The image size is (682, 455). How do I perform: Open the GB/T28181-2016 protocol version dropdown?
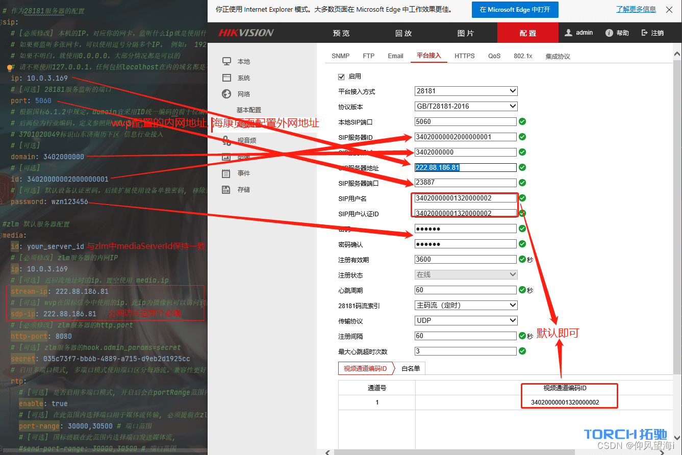coord(466,107)
